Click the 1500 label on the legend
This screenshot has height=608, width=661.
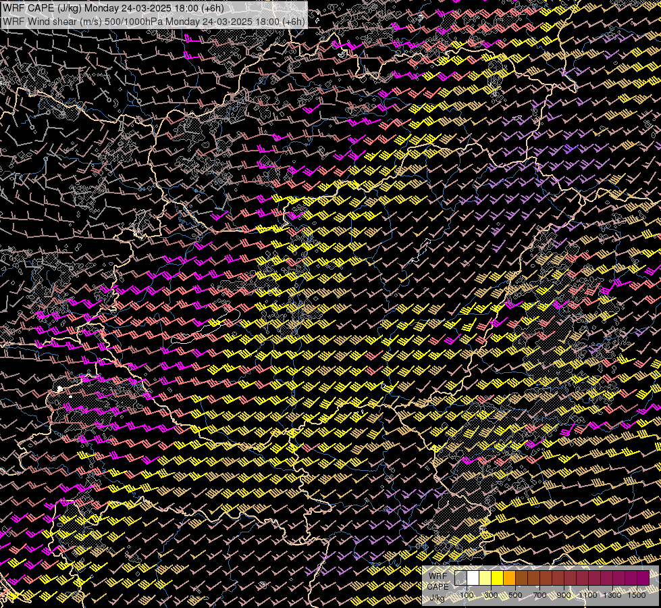point(637,595)
